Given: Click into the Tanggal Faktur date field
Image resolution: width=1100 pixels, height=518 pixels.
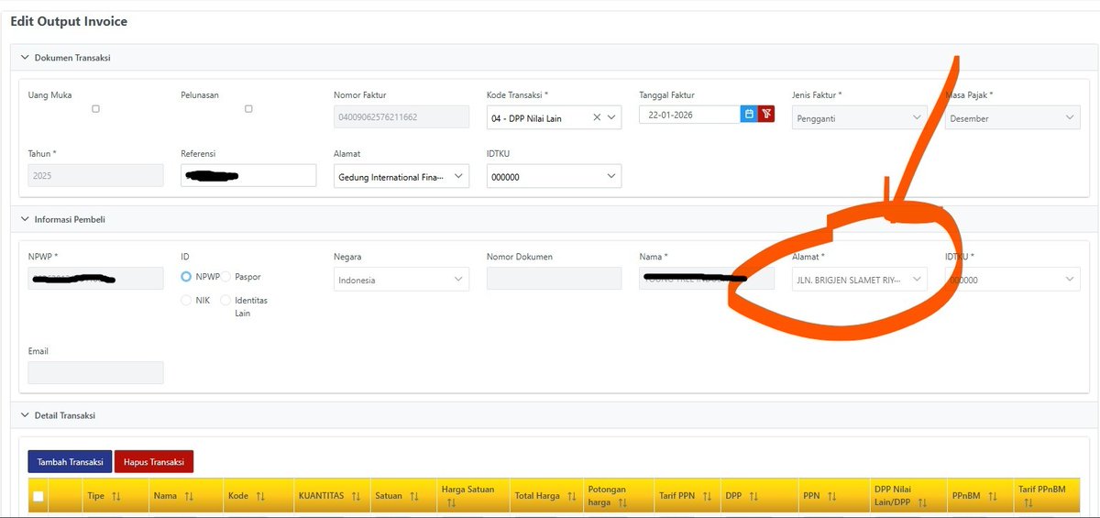Looking at the screenshot, I should [x=689, y=115].
